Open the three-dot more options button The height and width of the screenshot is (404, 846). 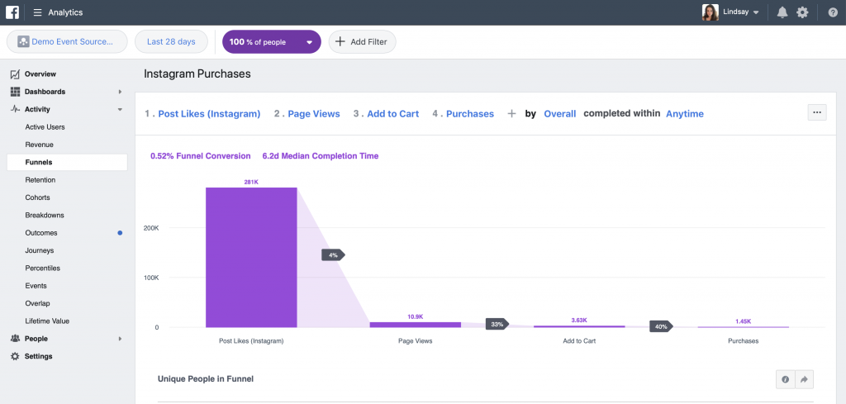817,113
